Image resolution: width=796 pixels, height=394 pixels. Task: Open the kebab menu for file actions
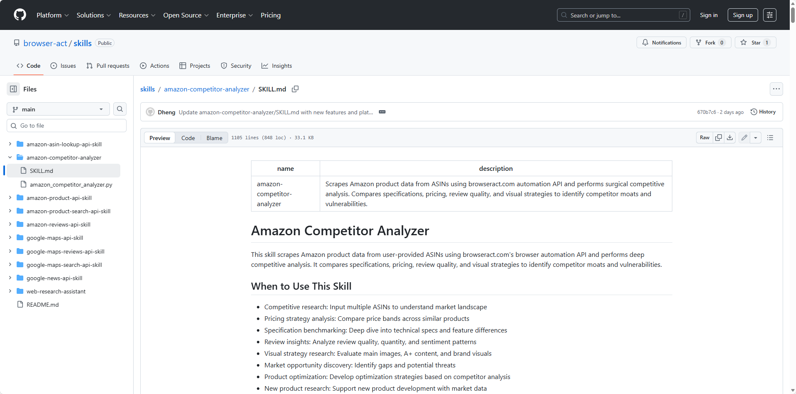point(776,89)
